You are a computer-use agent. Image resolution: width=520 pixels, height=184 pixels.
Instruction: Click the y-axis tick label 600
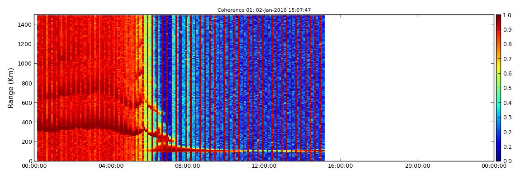(27, 103)
